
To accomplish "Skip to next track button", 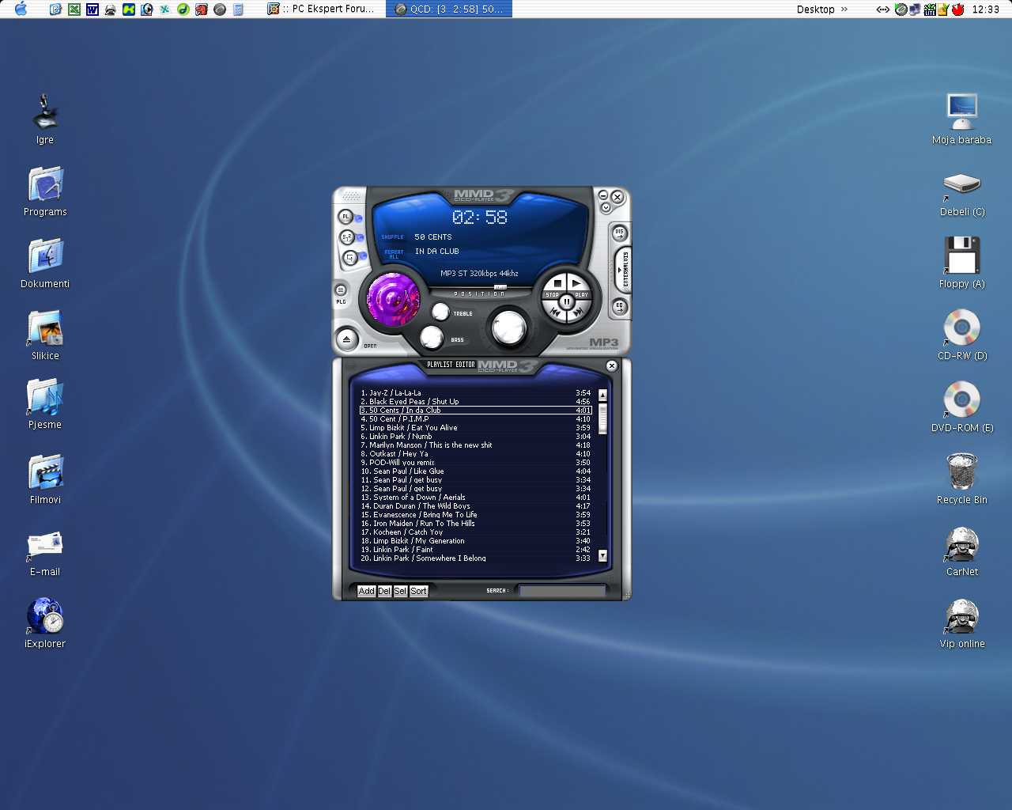I will [578, 313].
